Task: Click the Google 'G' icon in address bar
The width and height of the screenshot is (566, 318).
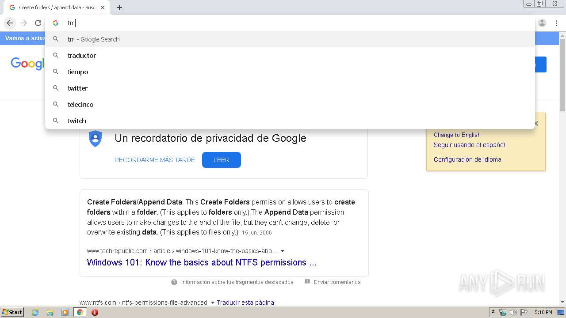Action: [x=56, y=23]
